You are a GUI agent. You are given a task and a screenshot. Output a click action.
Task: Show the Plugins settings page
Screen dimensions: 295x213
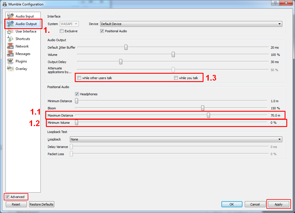click(21, 61)
